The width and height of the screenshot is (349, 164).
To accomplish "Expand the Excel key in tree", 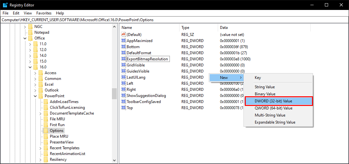I will coord(35,84).
